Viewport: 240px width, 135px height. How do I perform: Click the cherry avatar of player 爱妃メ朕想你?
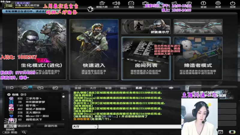pos(11,109)
